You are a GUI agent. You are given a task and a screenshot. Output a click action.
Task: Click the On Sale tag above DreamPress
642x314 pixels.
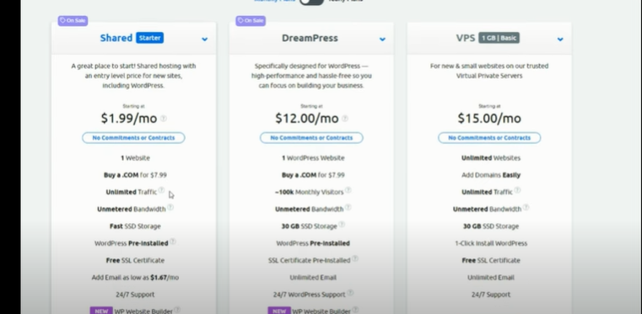251,20
